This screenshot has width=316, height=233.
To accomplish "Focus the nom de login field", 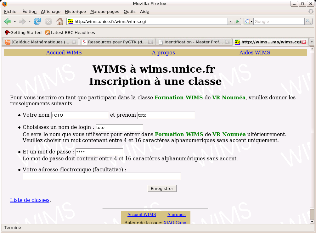I will pyautogui.click(x=119, y=127).
